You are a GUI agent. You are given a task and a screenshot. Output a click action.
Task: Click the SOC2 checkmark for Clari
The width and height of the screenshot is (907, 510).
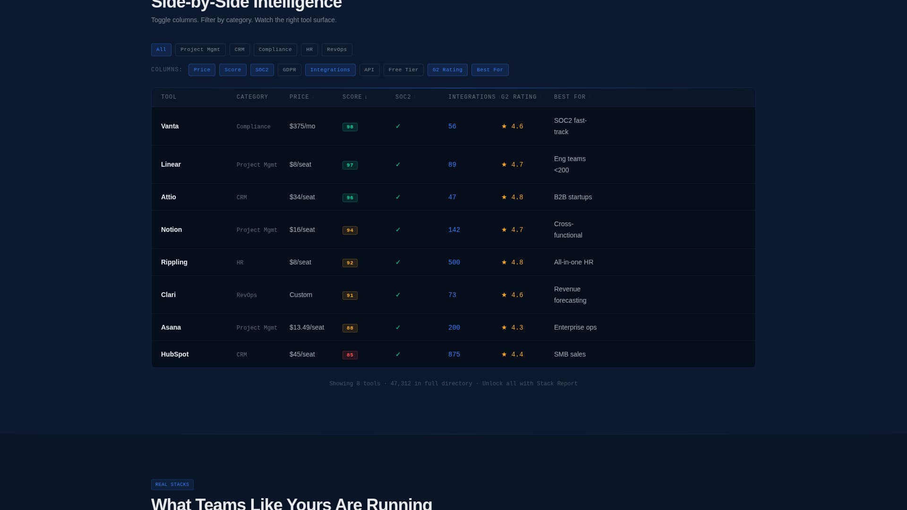pos(398,295)
